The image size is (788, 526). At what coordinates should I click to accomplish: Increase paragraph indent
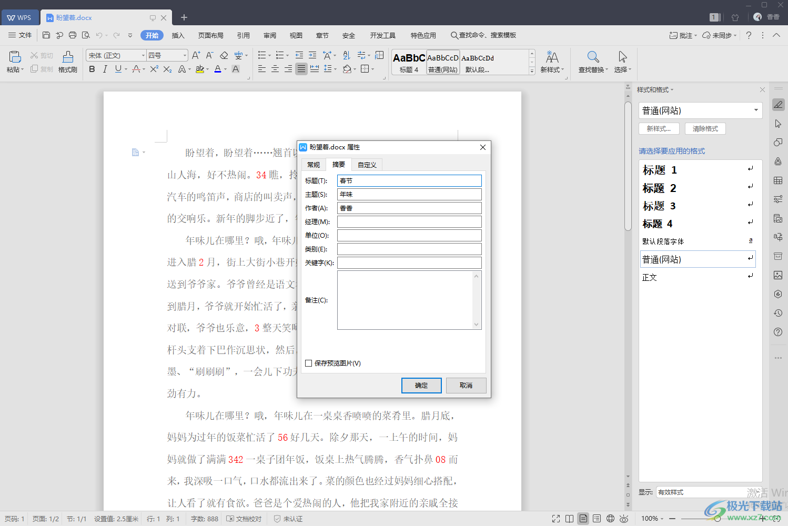[312, 55]
